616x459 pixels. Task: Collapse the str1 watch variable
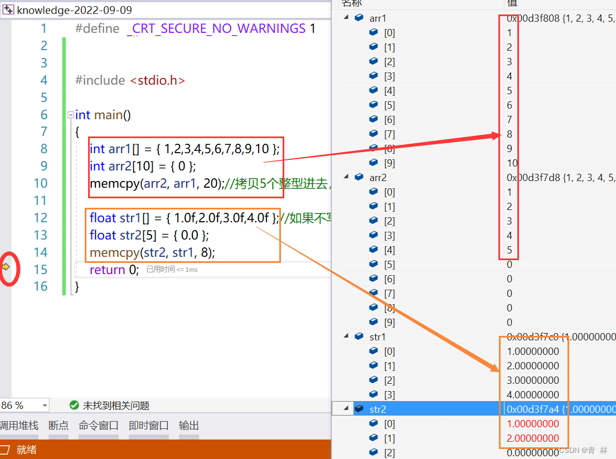pos(346,336)
